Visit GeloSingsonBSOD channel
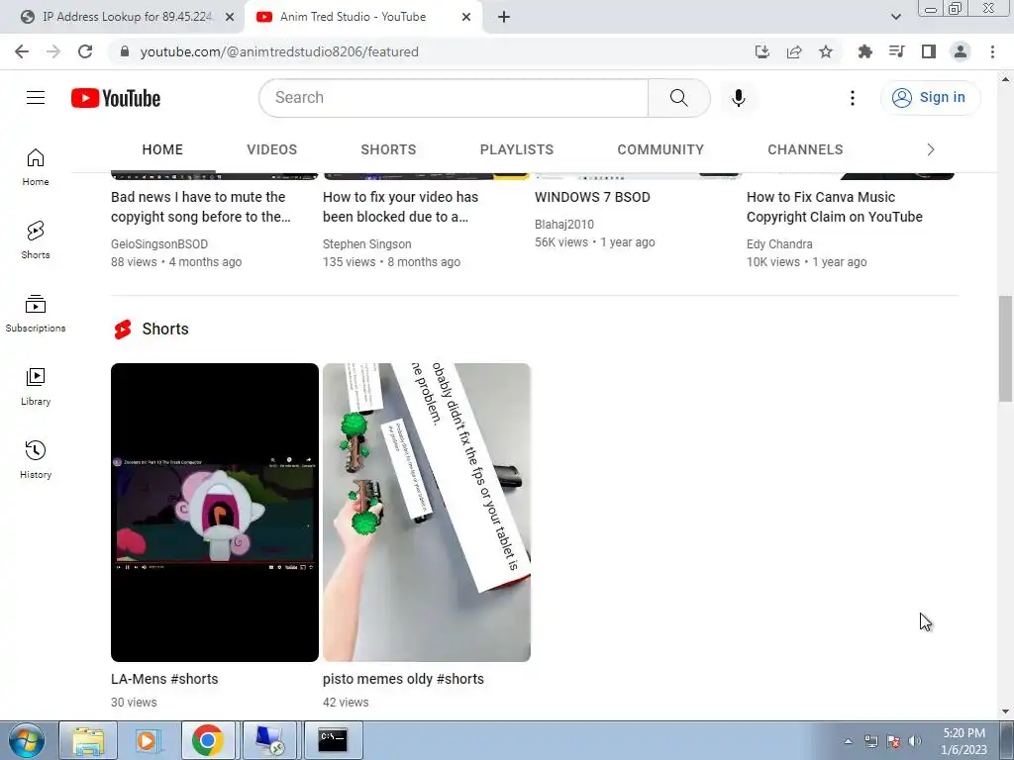1014x760 pixels. pyautogui.click(x=159, y=244)
